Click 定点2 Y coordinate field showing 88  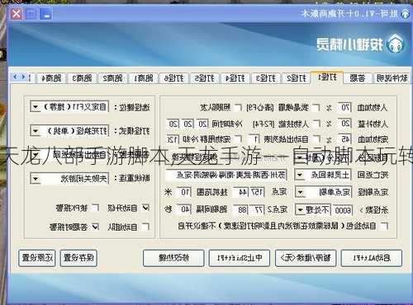pos(241,210)
